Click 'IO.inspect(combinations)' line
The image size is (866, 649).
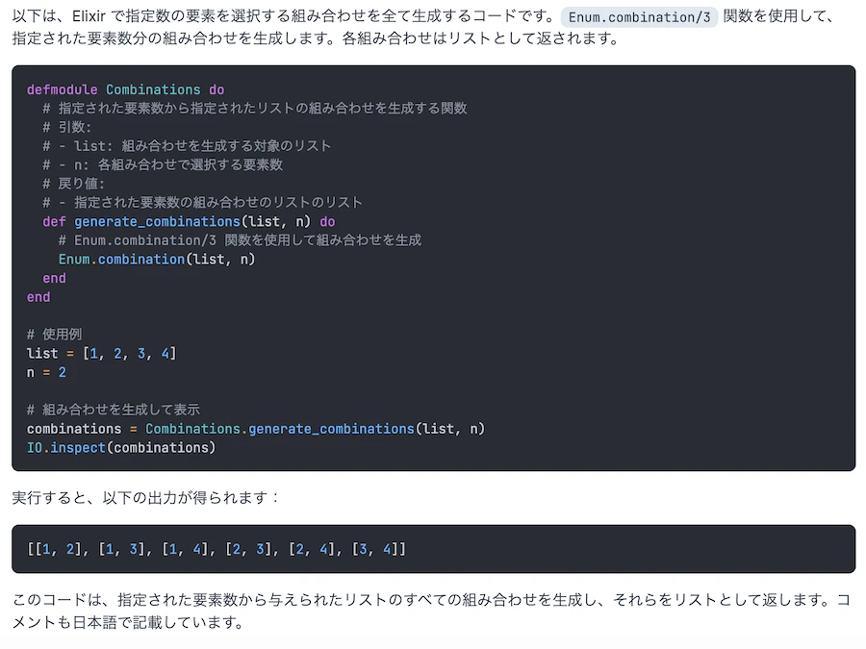point(121,447)
